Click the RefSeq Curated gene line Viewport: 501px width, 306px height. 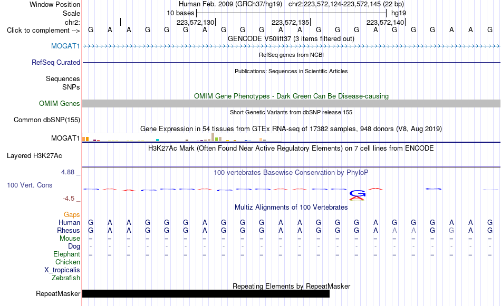tap(292, 62)
